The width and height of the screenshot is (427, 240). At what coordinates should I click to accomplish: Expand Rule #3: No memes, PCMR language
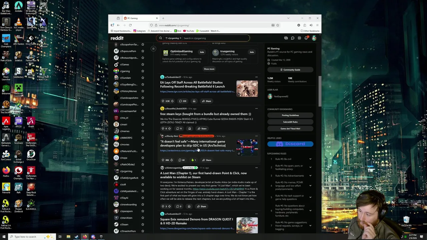pos(310,186)
